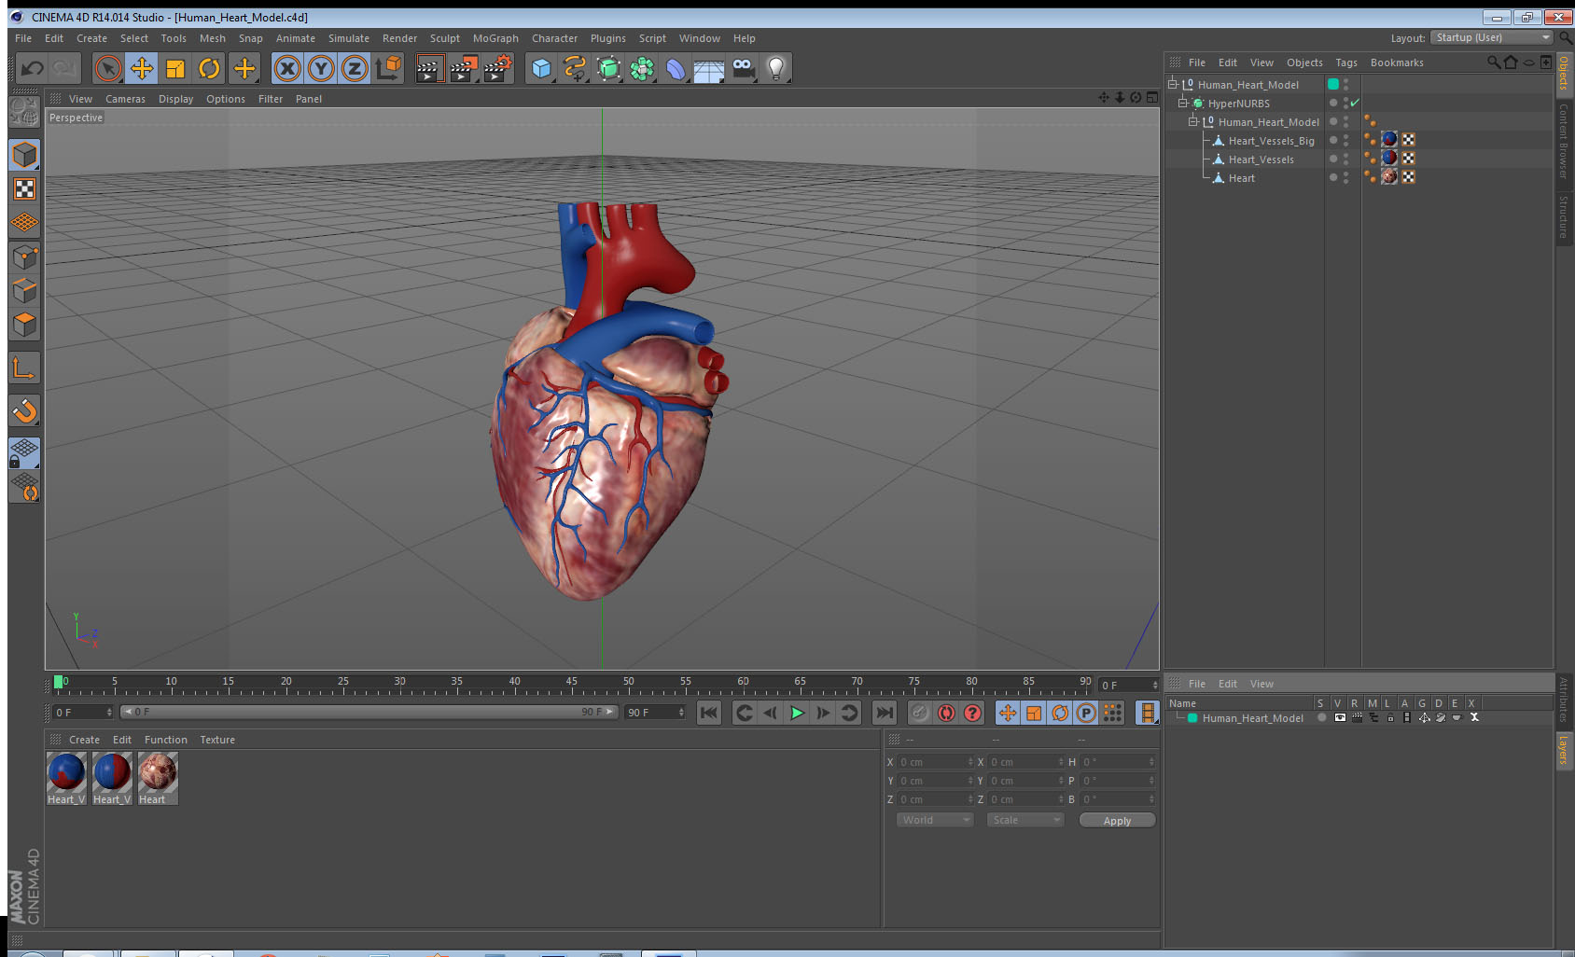The image size is (1575, 957).
Task: Switch to Points mode
Action: 24,257
